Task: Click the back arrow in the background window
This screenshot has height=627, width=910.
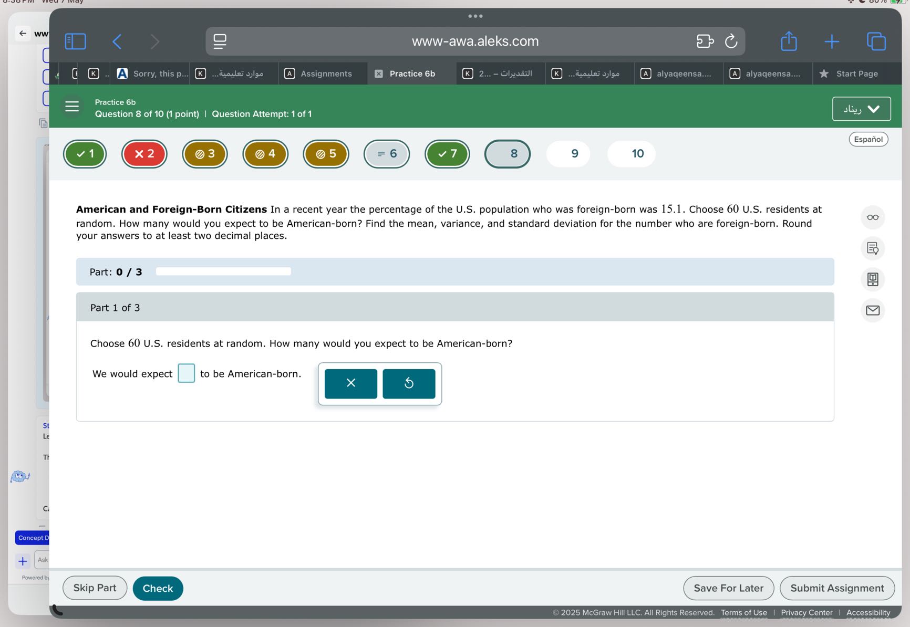Action: (23, 34)
